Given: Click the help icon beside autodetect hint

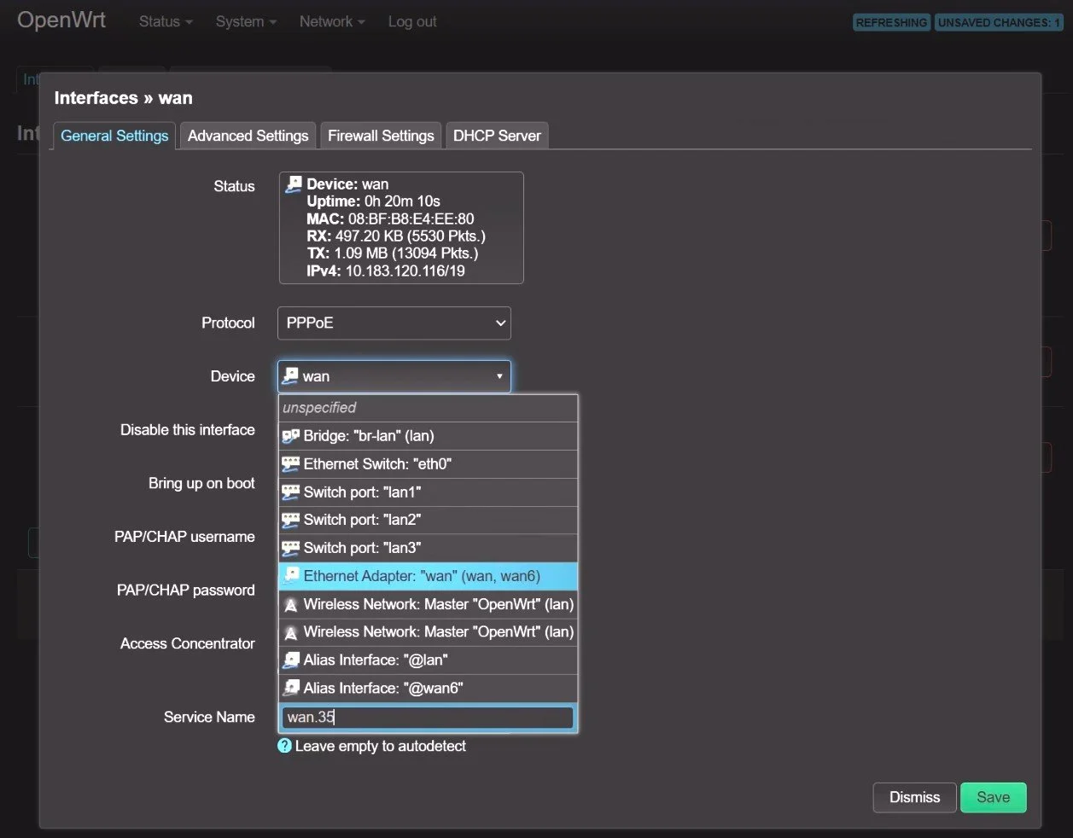Looking at the screenshot, I should 285,746.
